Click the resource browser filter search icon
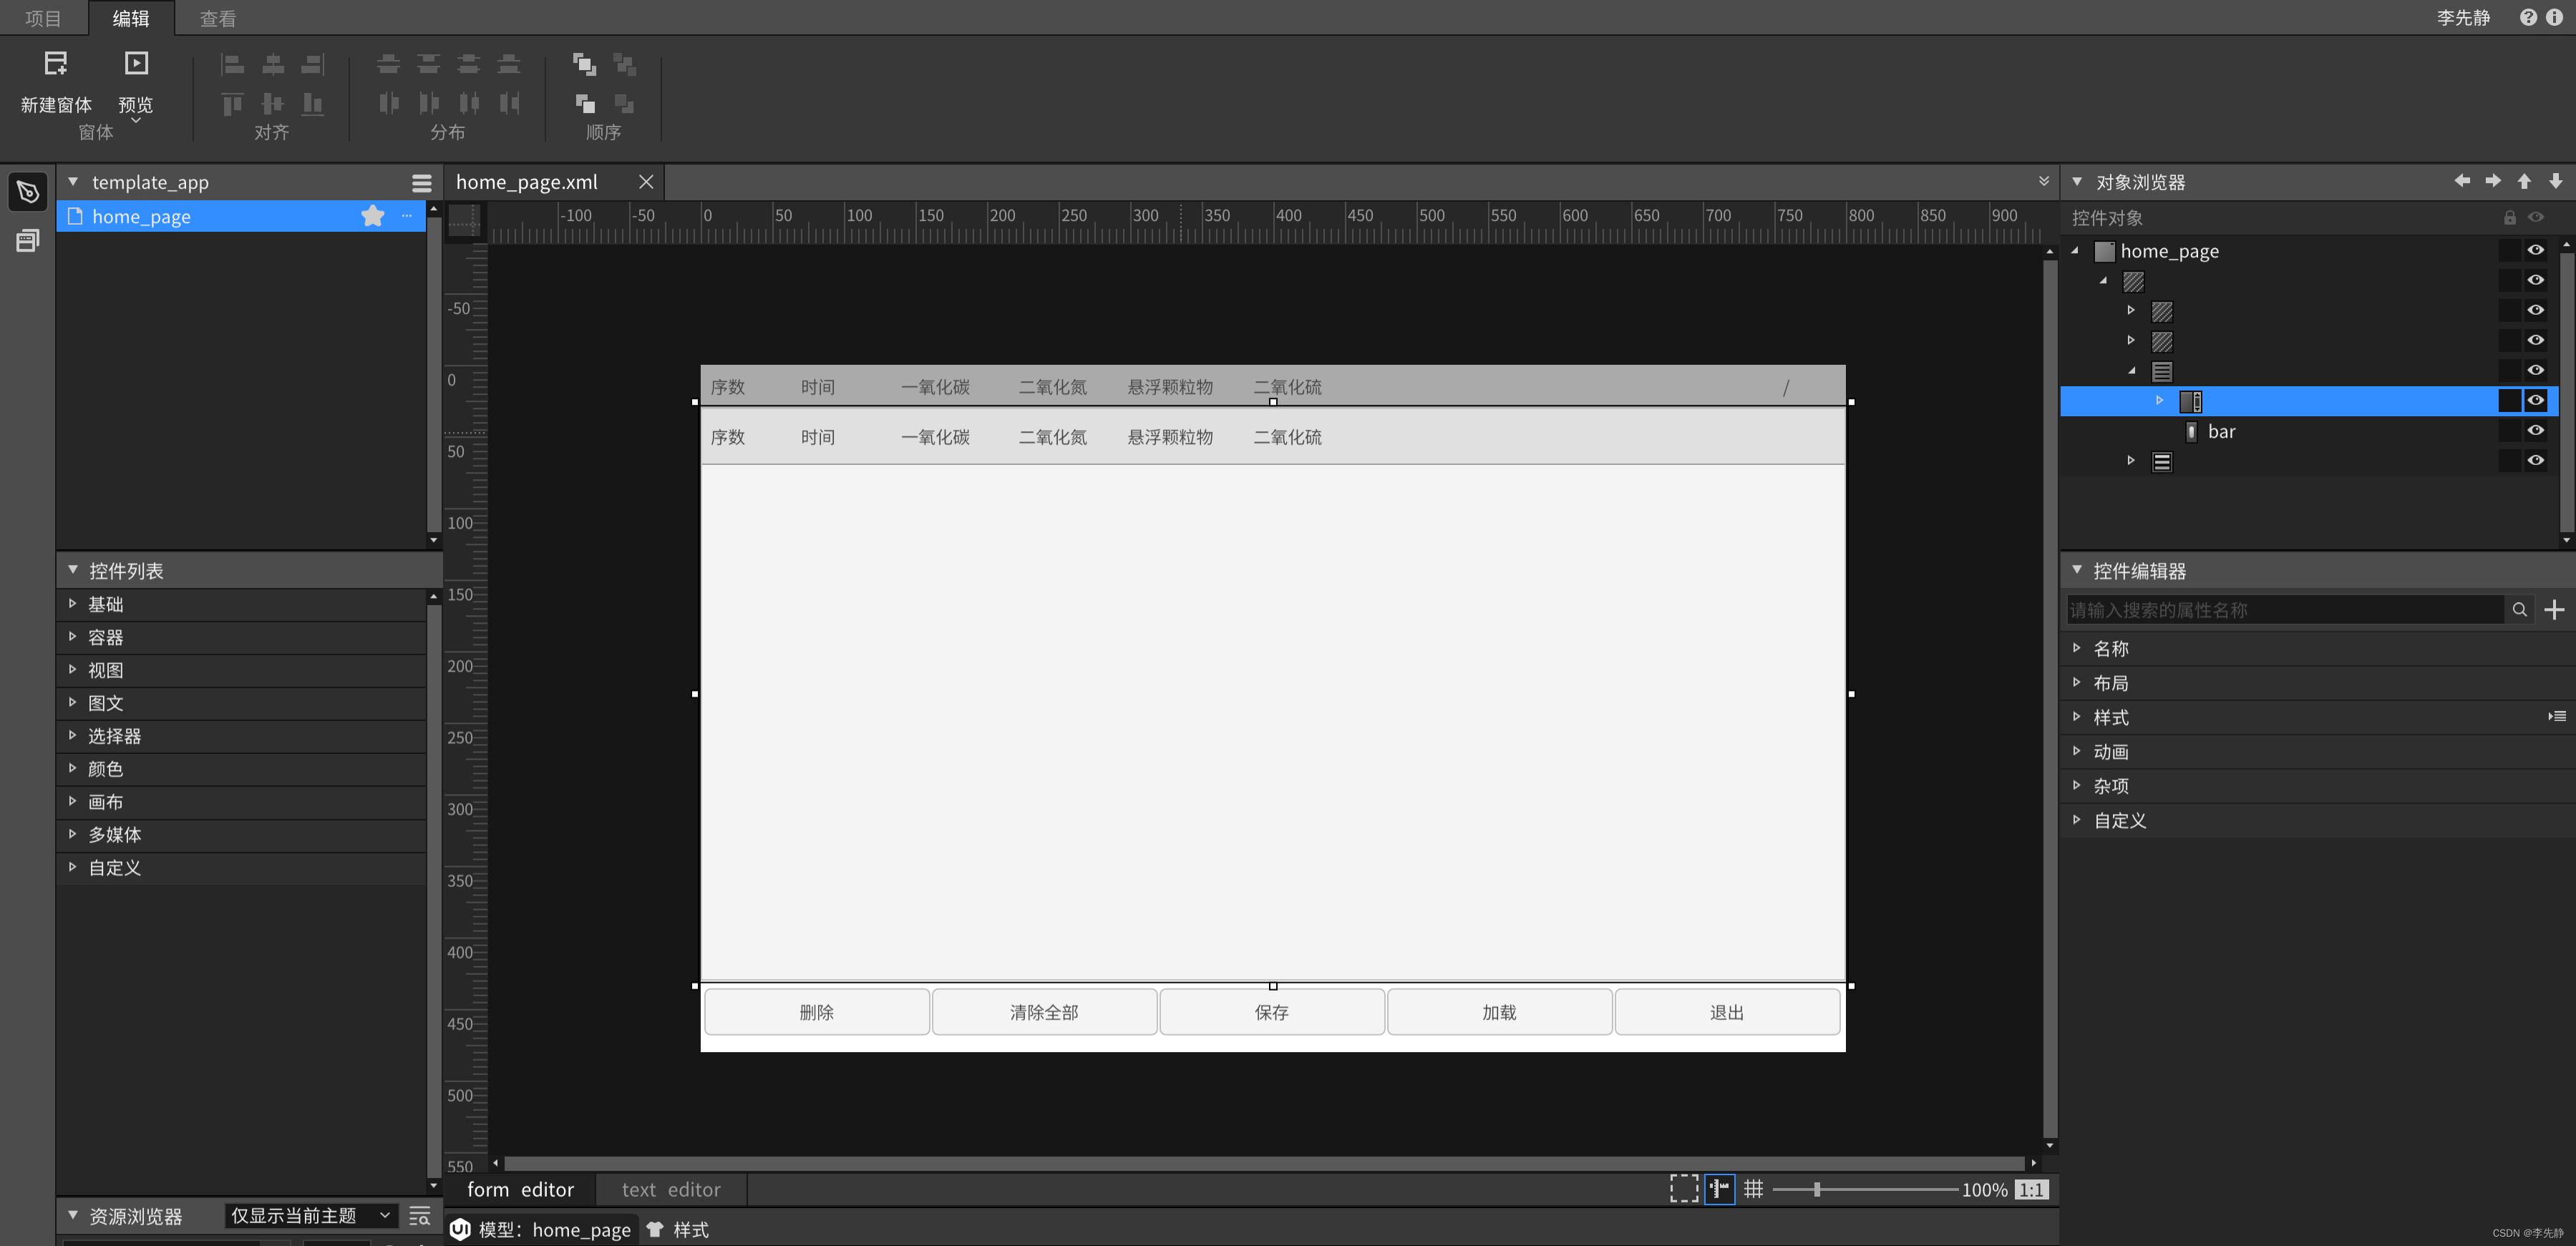2576x1246 pixels. tap(420, 1216)
